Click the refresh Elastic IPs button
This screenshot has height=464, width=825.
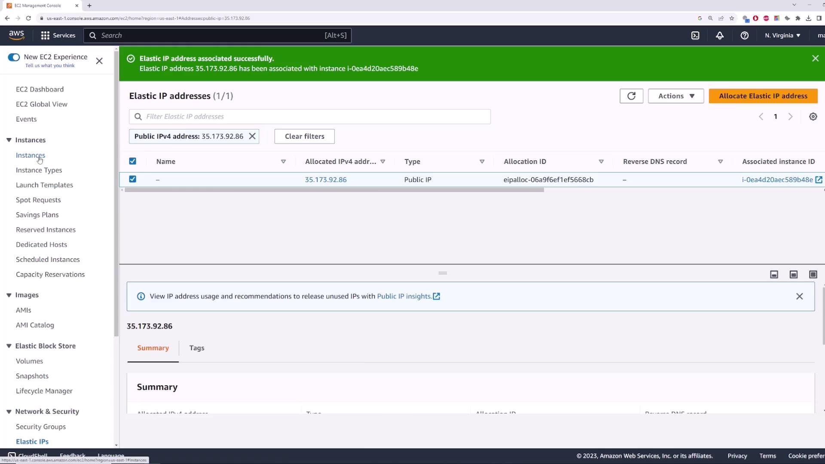coord(631,96)
